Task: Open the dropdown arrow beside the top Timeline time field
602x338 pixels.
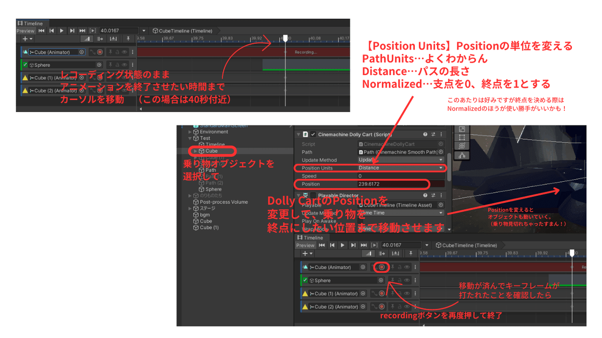Action: tap(143, 31)
